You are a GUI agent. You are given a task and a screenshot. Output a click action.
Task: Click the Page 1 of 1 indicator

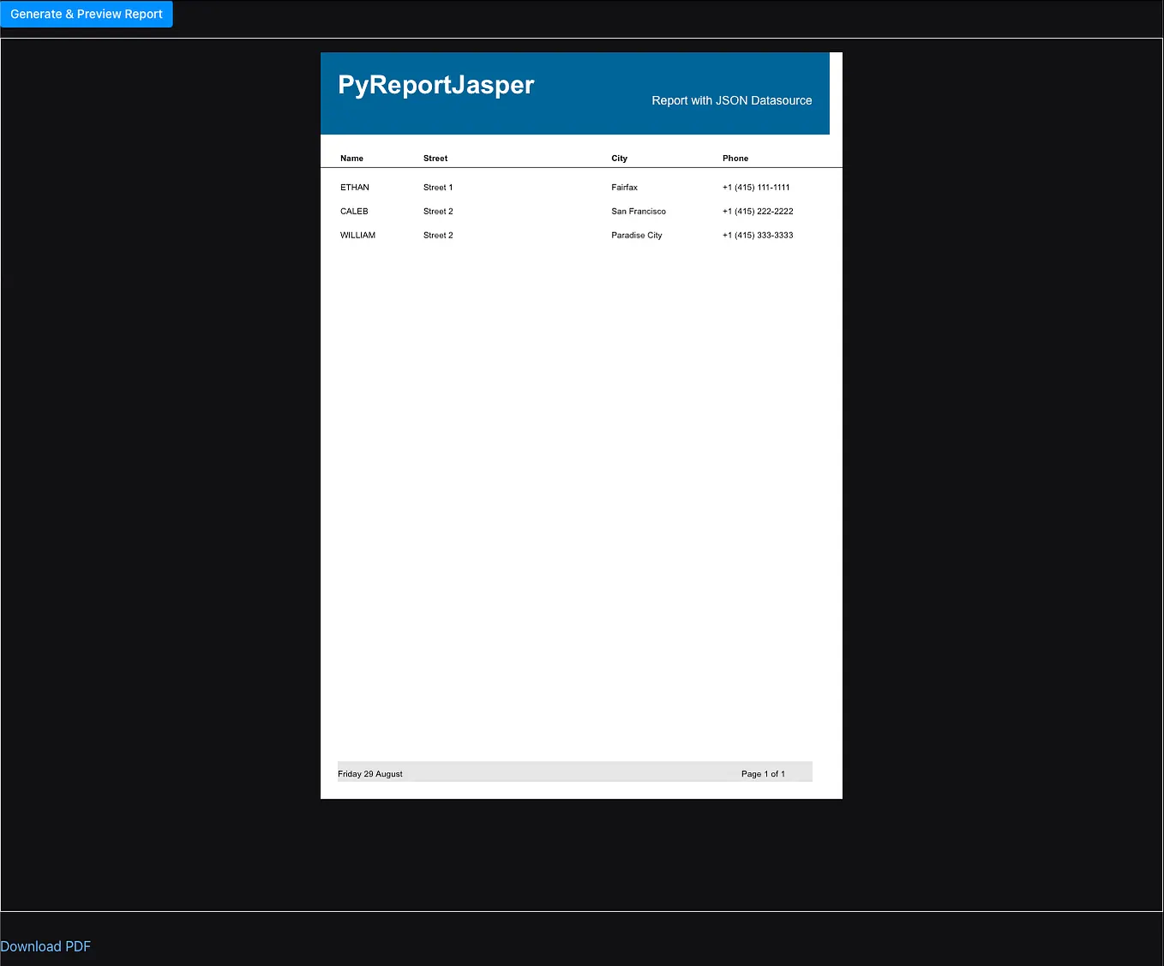coord(763,773)
